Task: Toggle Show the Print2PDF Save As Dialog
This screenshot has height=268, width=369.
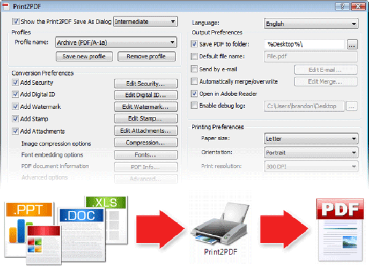Action: click(15, 22)
